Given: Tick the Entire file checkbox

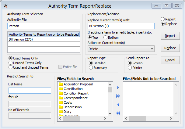Looking at the screenshot, I should point(60,67).
